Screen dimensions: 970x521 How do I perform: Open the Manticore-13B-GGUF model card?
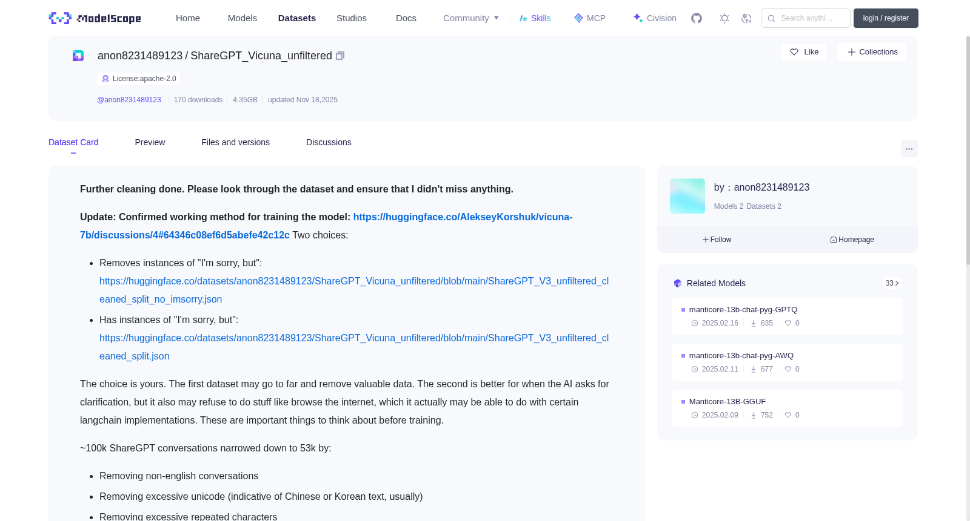coord(787,408)
